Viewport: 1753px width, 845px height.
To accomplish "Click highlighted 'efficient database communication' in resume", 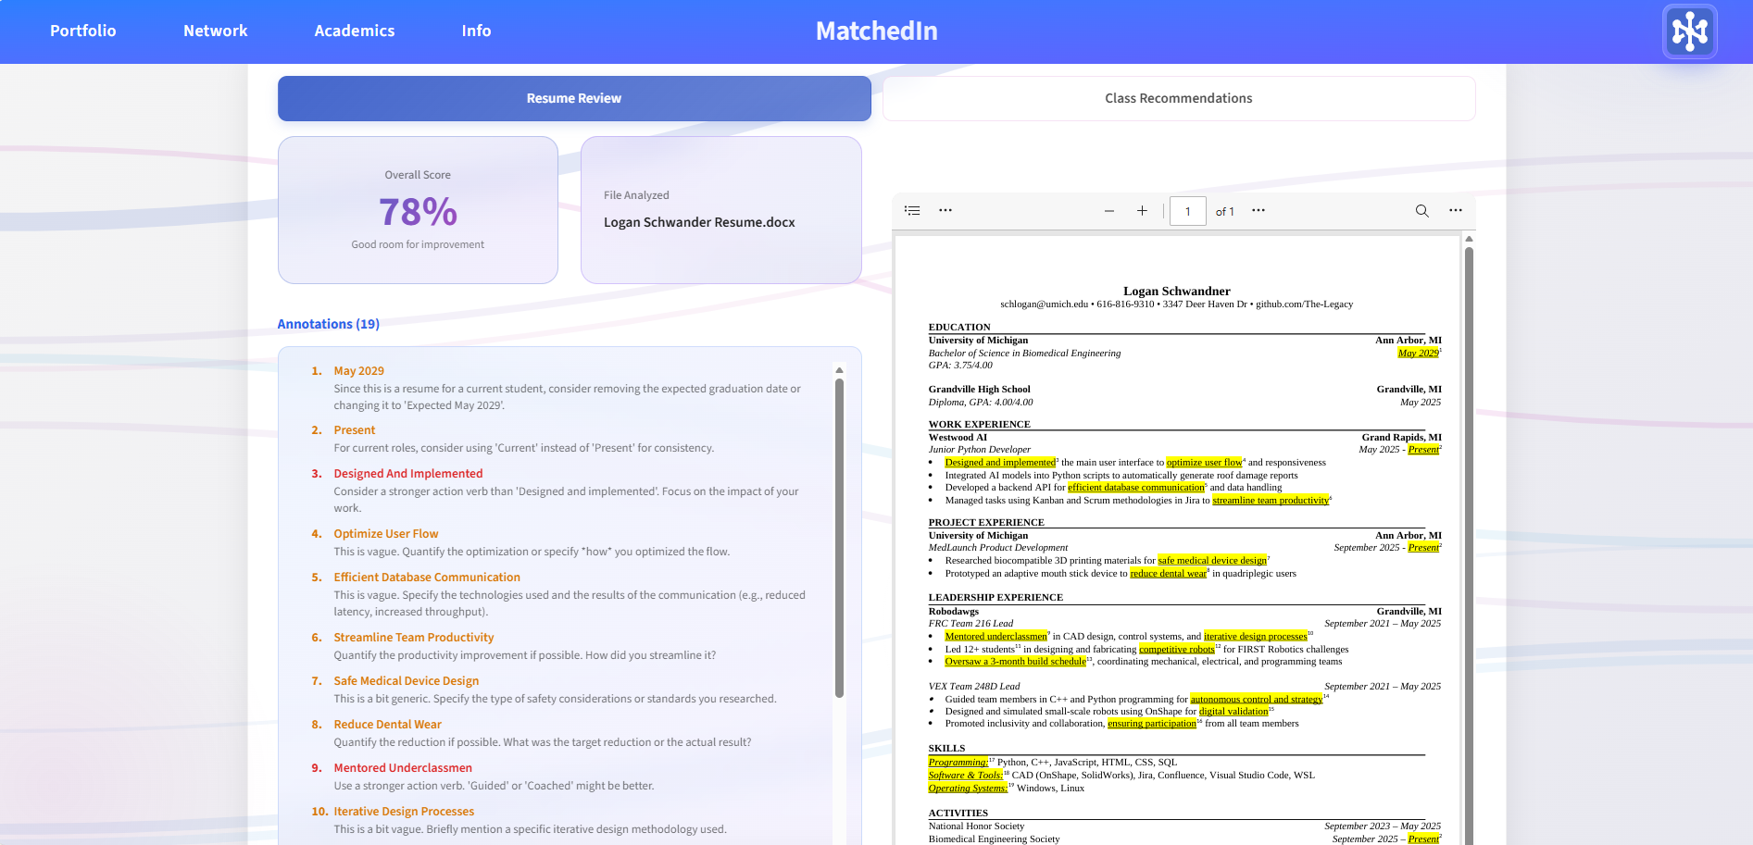I will pos(1136,487).
